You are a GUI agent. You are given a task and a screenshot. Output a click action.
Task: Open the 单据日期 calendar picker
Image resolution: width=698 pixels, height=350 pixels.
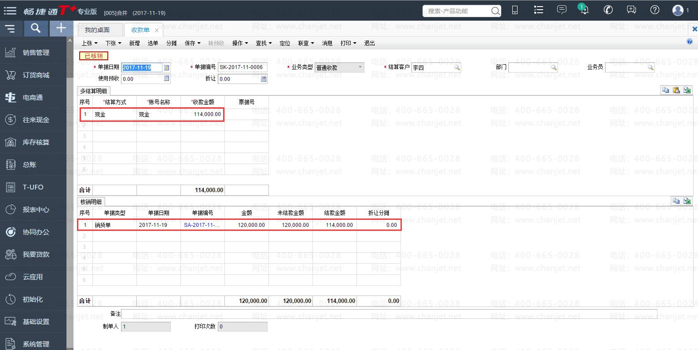[x=166, y=67]
